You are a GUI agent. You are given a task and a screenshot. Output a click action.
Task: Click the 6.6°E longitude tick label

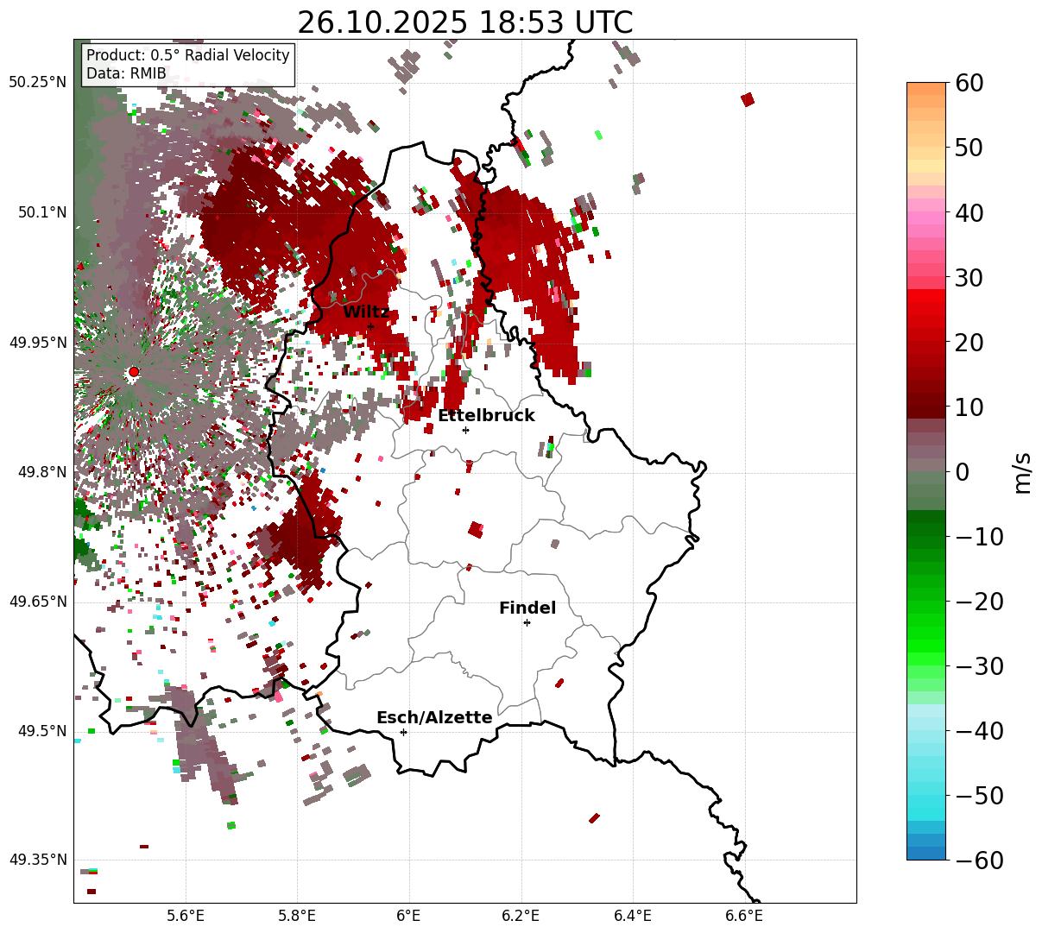click(x=744, y=915)
